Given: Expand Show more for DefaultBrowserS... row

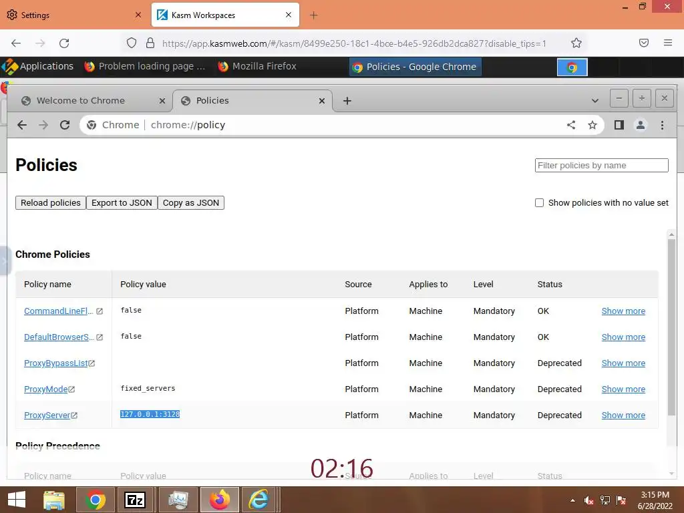Looking at the screenshot, I should pos(623,337).
